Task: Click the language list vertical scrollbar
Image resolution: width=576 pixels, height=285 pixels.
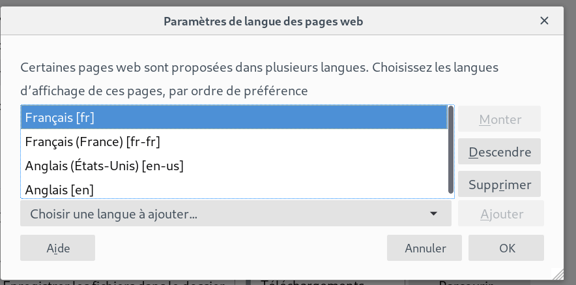Action: [450, 149]
